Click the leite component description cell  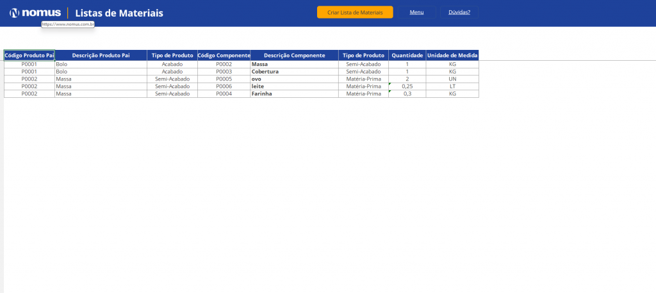(x=294, y=86)
